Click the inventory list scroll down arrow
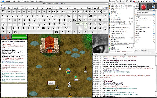The image size is (157, 98). pos(134,50)
